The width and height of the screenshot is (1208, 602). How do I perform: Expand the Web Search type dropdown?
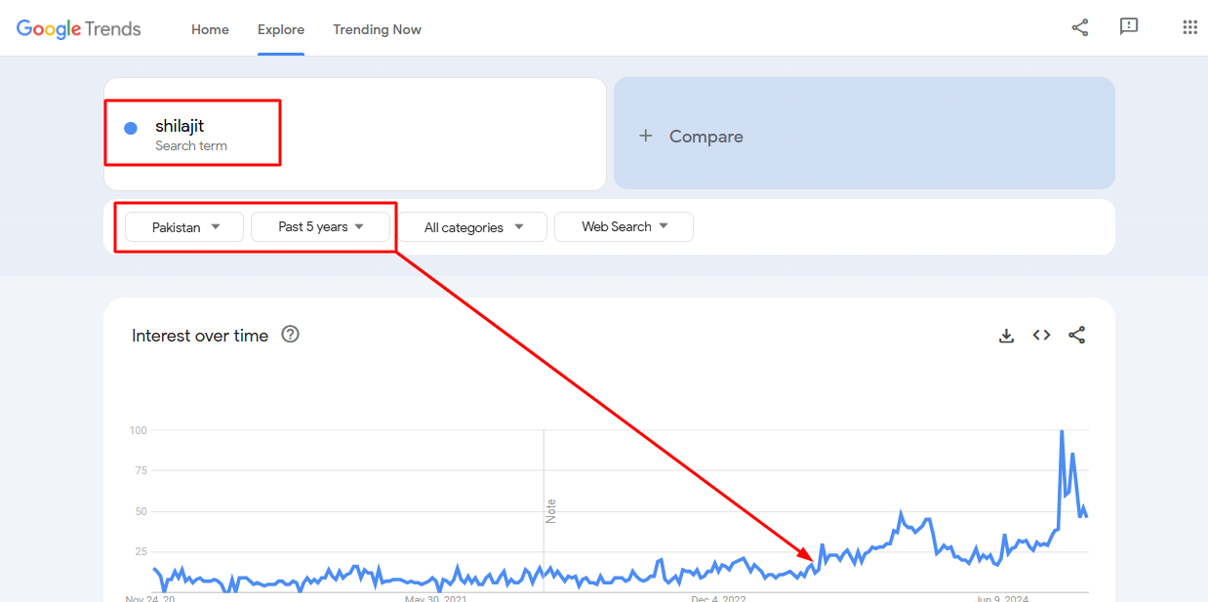click(x=624, y=227)
